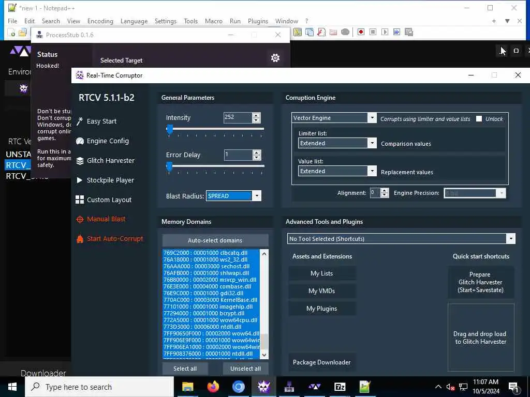Open Notepad++ from taskbar
Screen dimensions: 530x397
tap(365, 387)
